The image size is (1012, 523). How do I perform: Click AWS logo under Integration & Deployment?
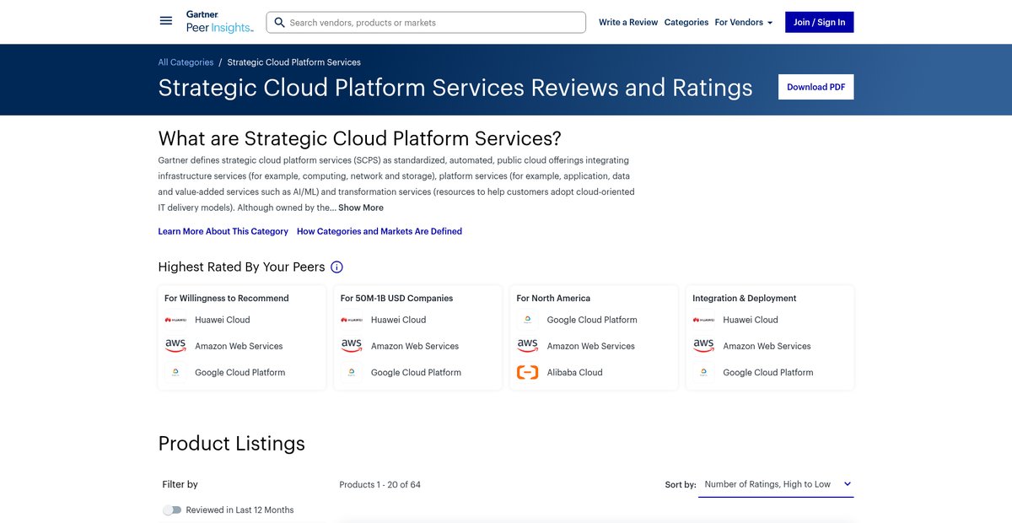tap(703, 346)
